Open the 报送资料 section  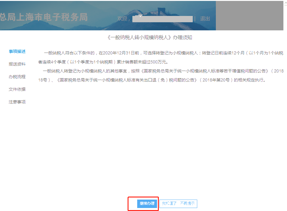pos(18,64)
